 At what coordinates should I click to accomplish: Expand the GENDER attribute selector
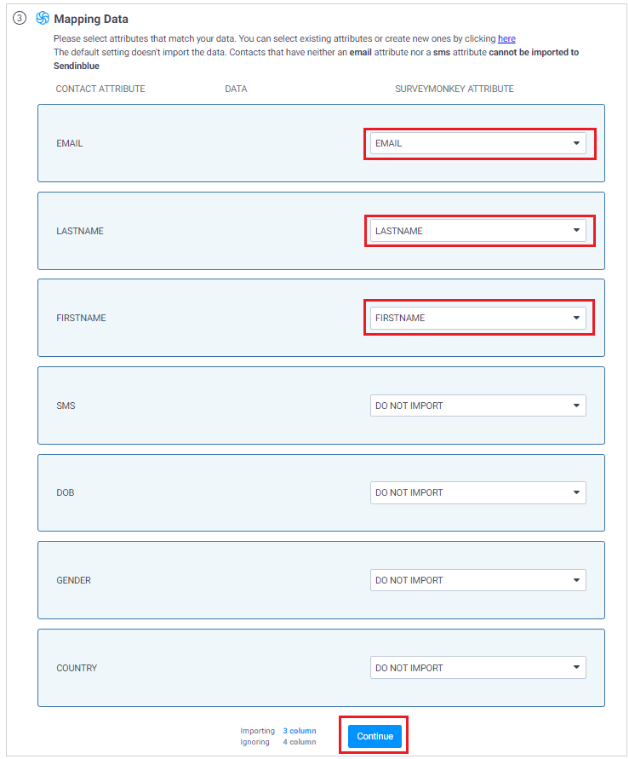[x=478, y=580]
